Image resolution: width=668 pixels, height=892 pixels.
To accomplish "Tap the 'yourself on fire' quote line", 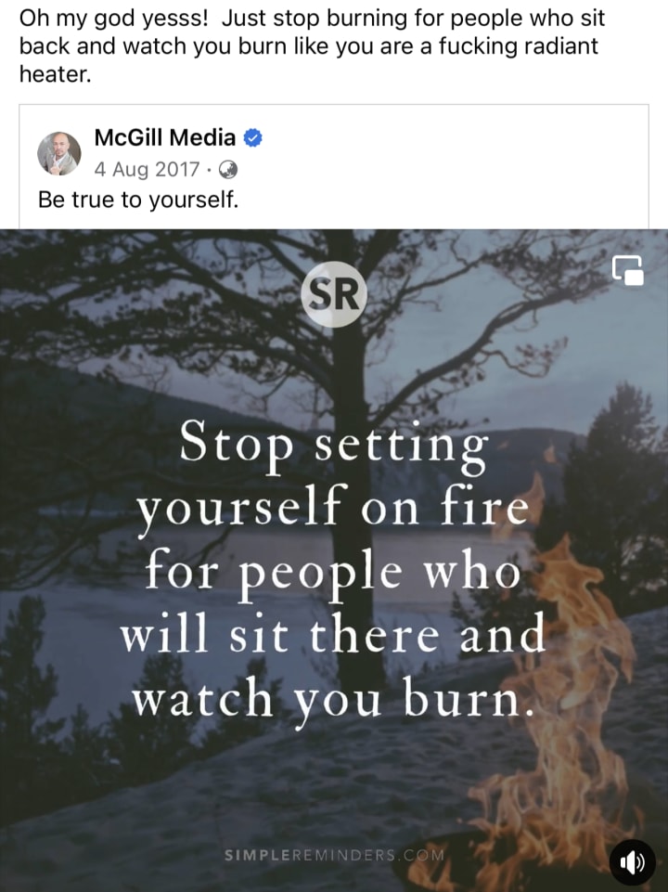I will [x=333, y=508].
